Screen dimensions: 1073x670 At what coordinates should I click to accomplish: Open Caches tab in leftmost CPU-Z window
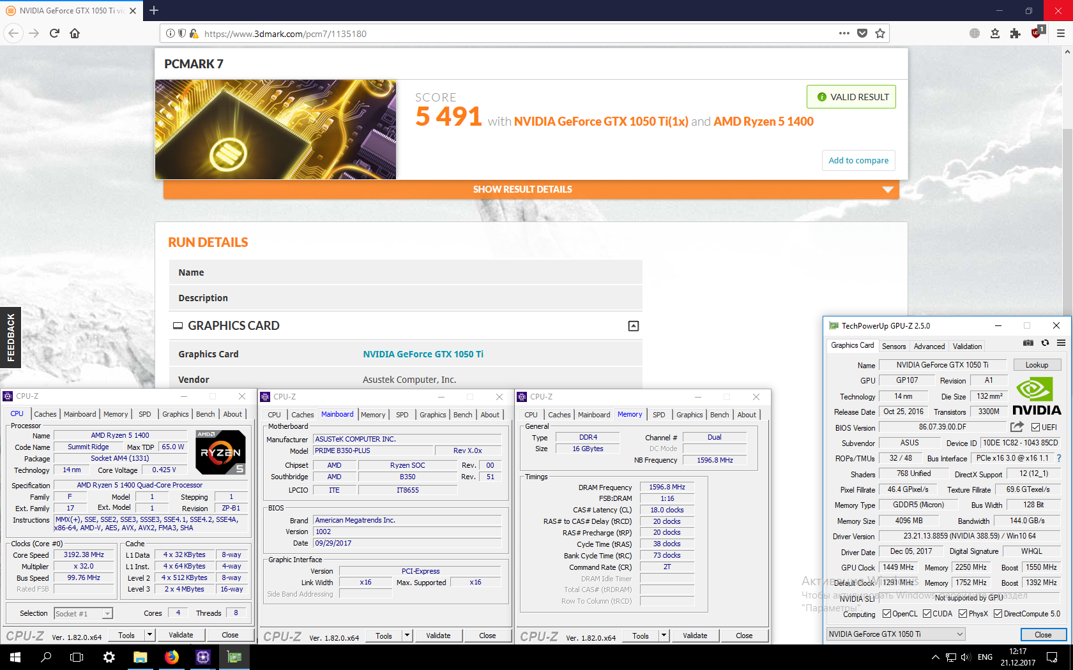[45, 414]
